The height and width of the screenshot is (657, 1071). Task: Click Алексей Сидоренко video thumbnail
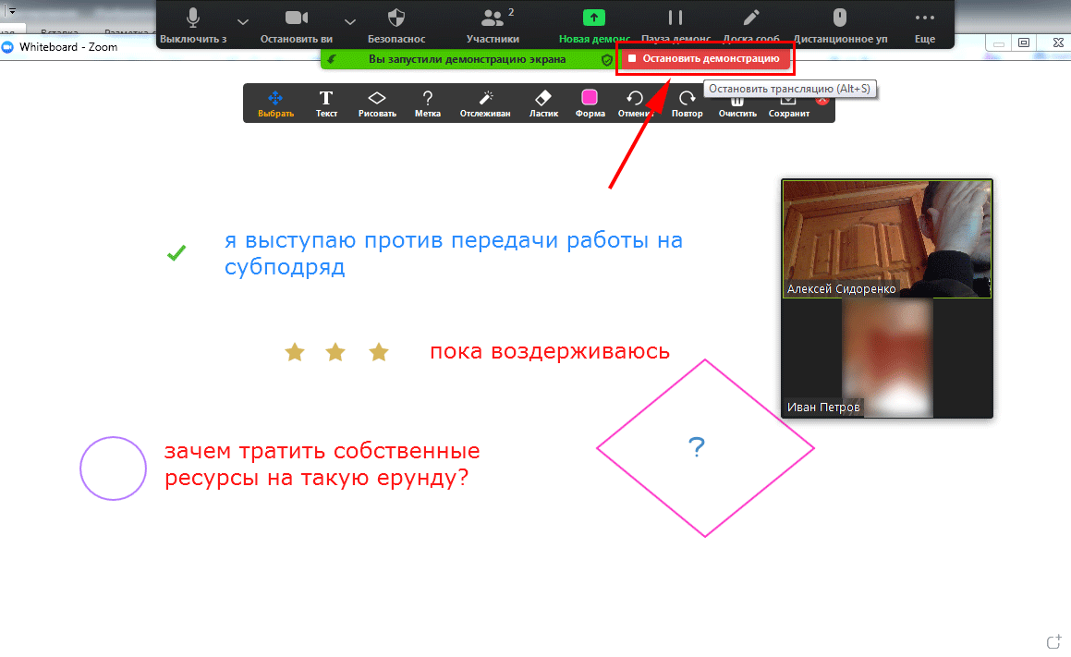(x=886, y=237)
